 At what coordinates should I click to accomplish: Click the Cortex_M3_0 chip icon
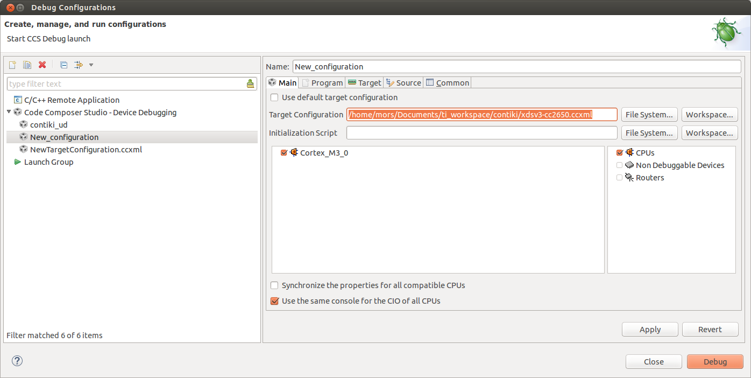click(294, 152)
